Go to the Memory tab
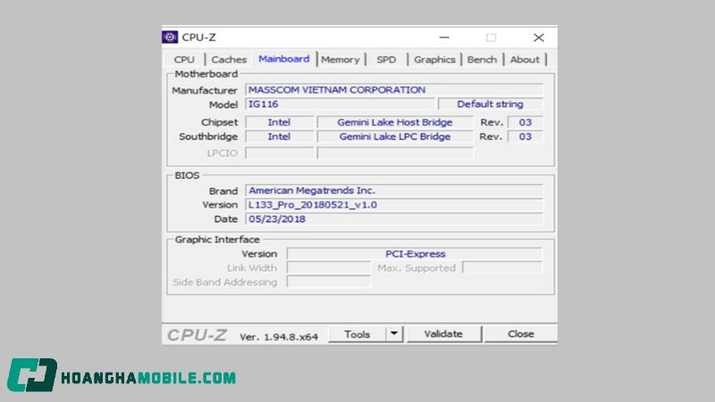This screenshot has height=402, width=715. (341, 60)
